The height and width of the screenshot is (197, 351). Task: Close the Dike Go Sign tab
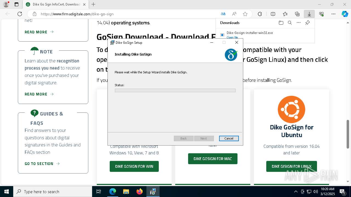(84, 4)
